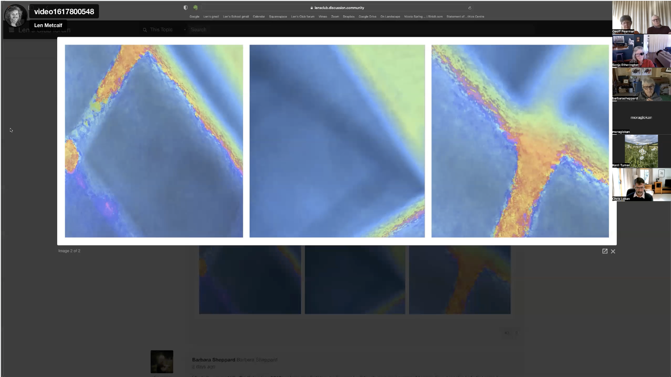
Task: Click the Evernote elephant extension icon
Action: pyautogui.click(x=195, y=8)
